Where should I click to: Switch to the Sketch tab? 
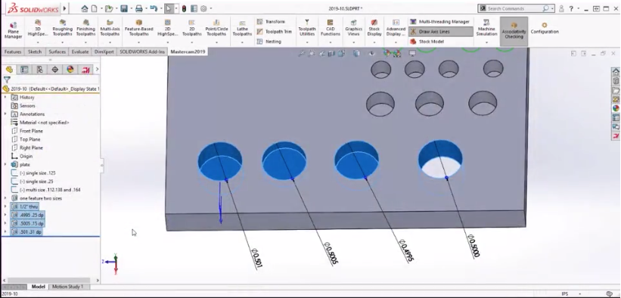35,52
